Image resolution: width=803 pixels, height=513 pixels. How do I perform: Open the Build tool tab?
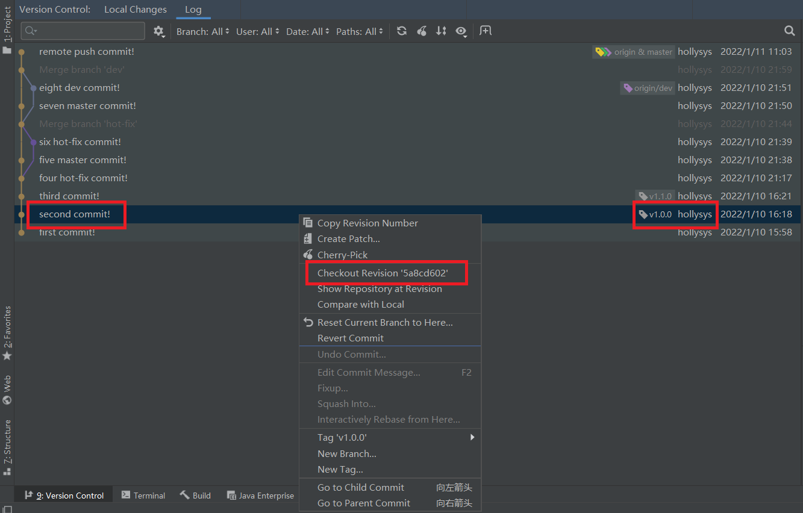[196, 496]
